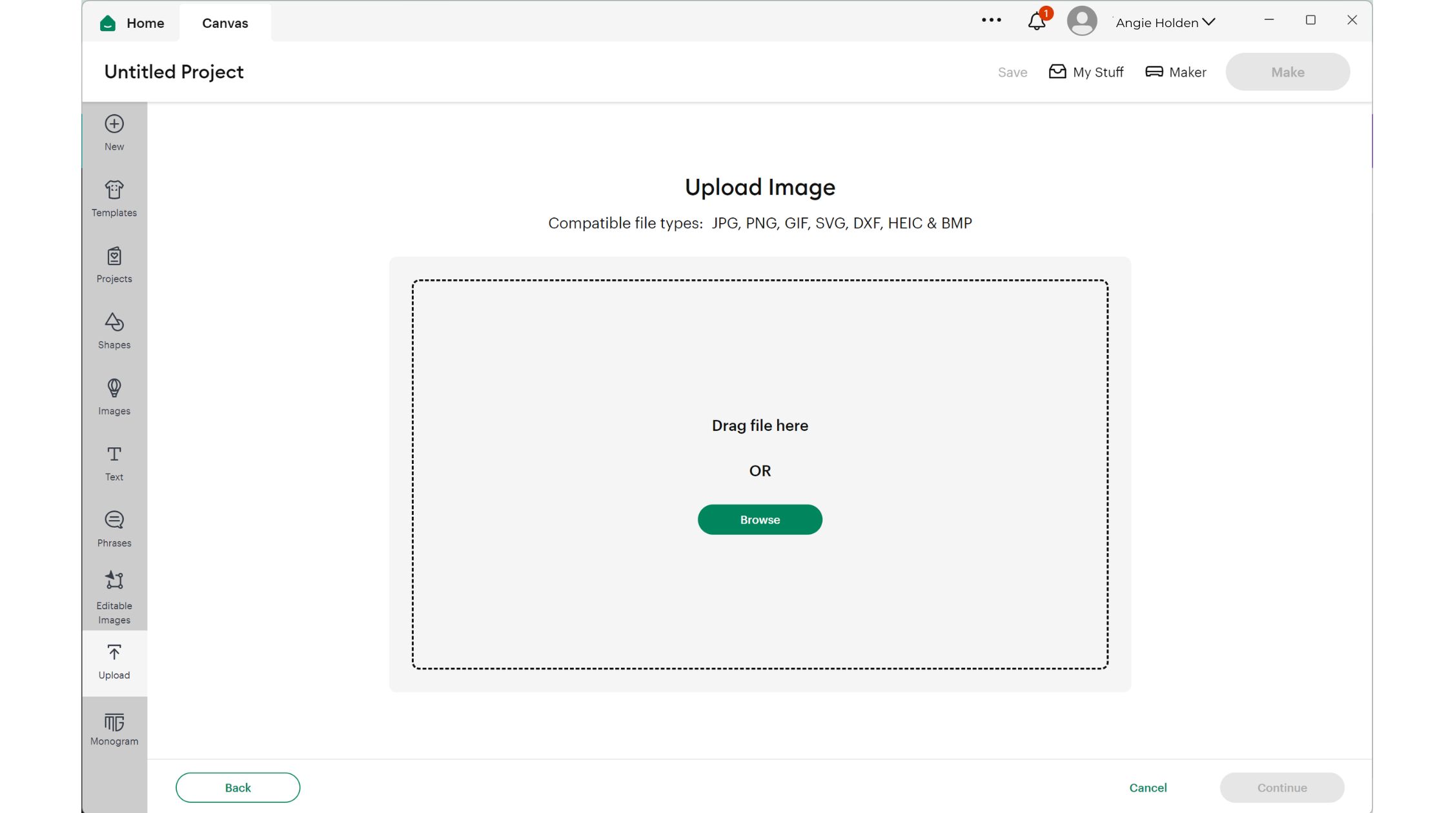Screen dimensions: 1446x813
Task: Open the notifications bell
Action: point(1037,22)
